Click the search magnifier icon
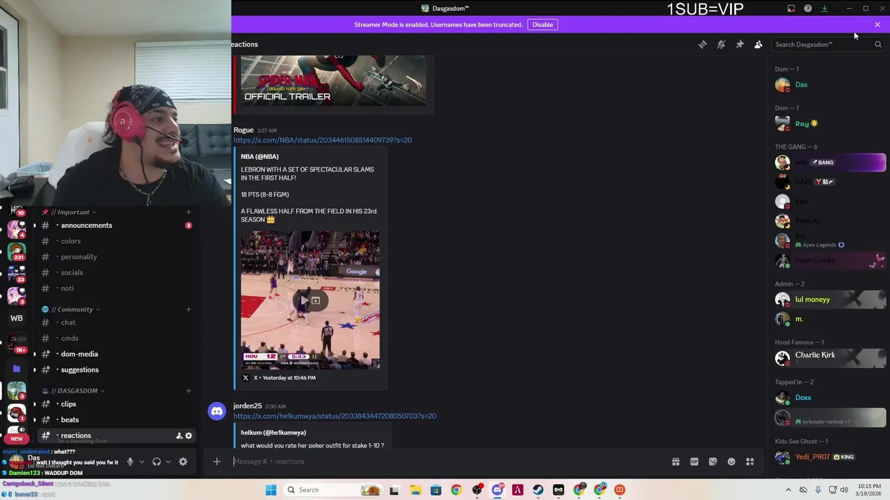Viewport: 890px width, 500px height. (877, 44)
